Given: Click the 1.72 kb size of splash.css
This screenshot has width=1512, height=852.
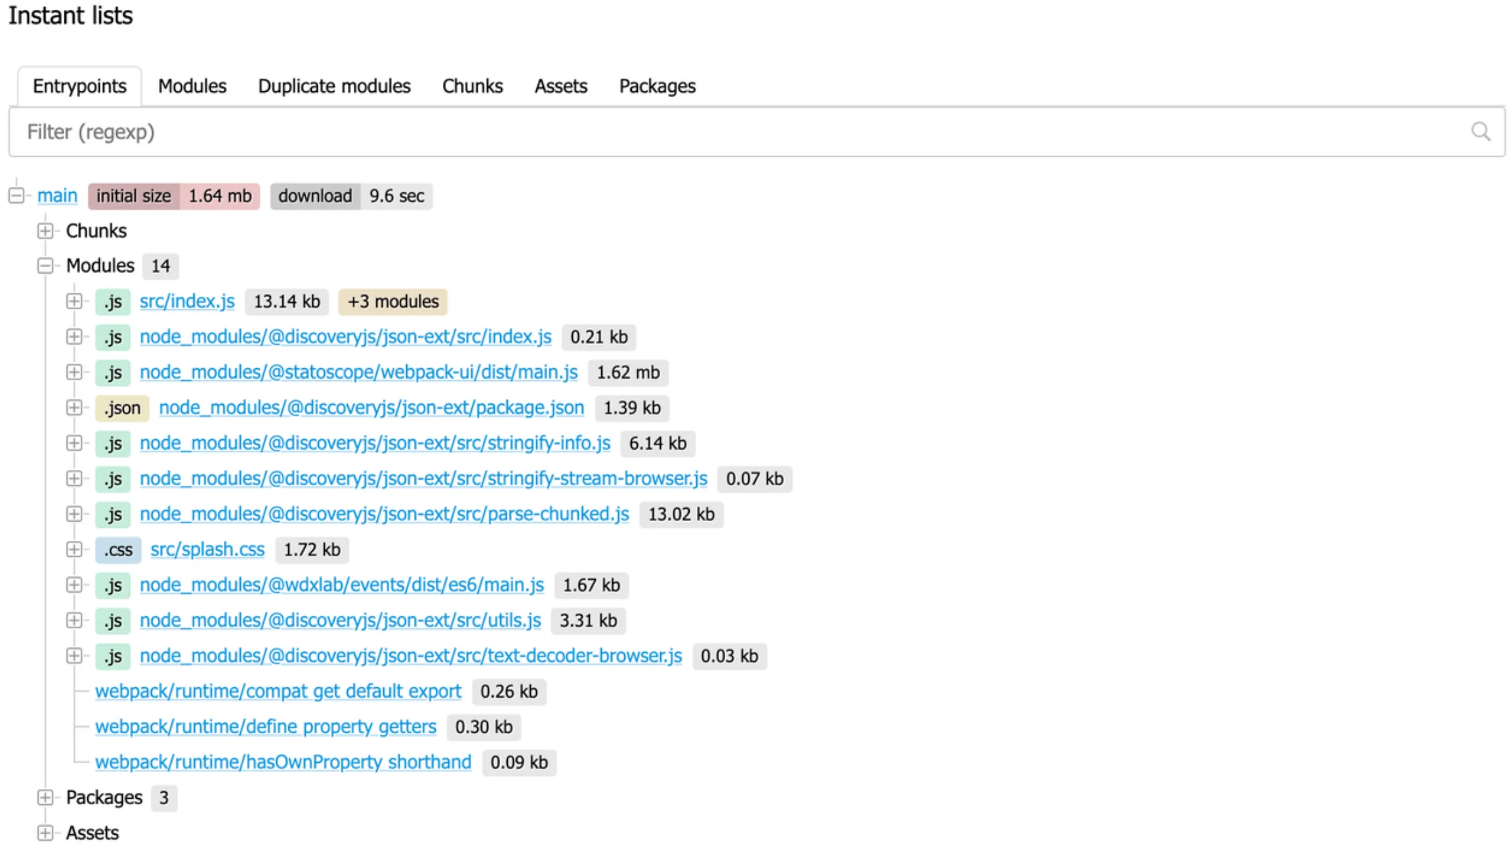Looking at the screenshot, I should 312,549.
